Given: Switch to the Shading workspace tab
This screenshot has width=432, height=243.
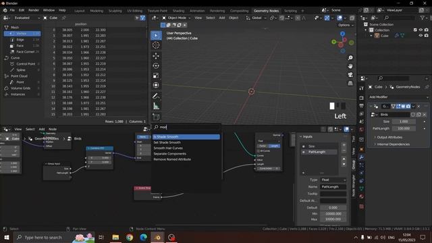Looking at the screenshot, I should click(178, 11).
